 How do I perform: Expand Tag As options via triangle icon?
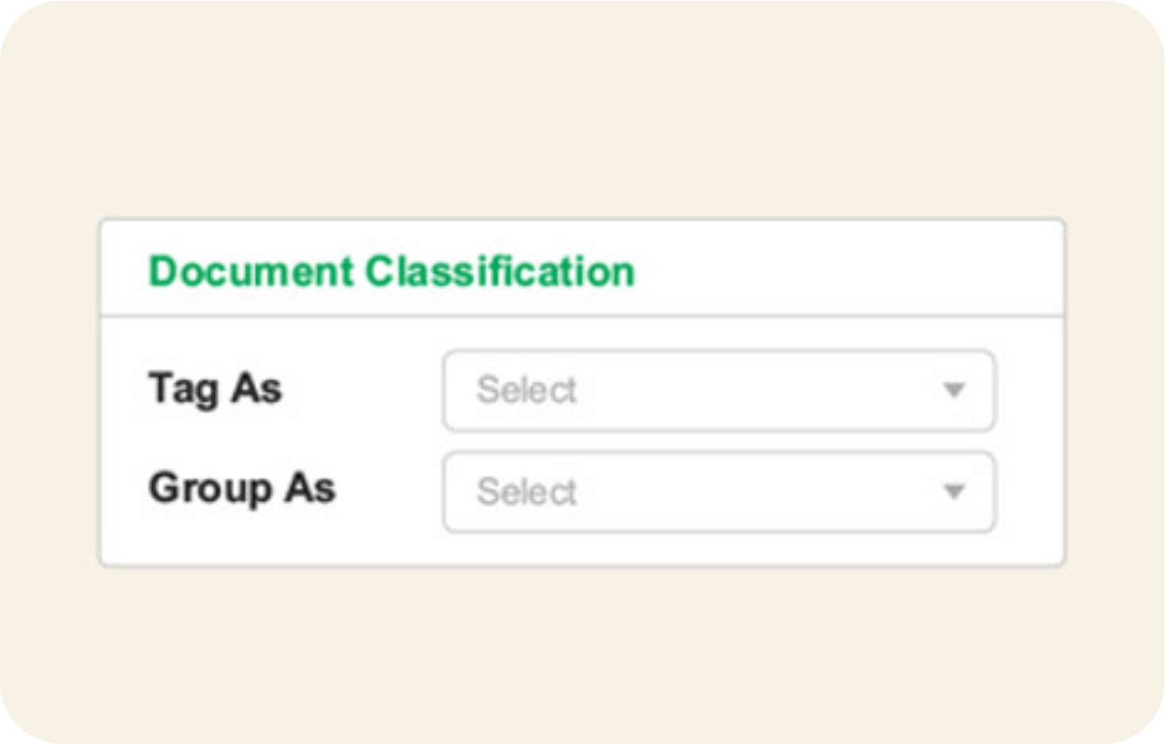[x=954, y=390]
